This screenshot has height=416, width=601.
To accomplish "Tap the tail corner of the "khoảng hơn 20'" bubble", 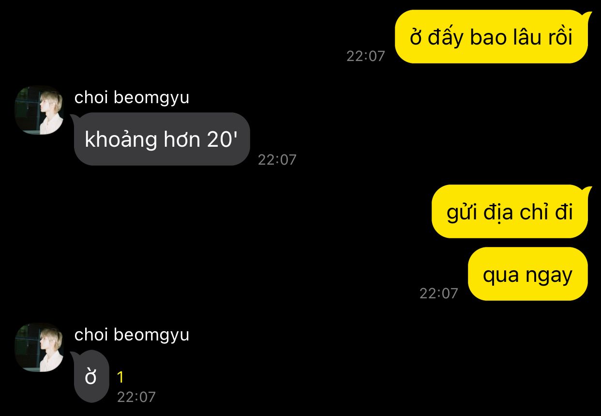I will [x=75, y=118].
